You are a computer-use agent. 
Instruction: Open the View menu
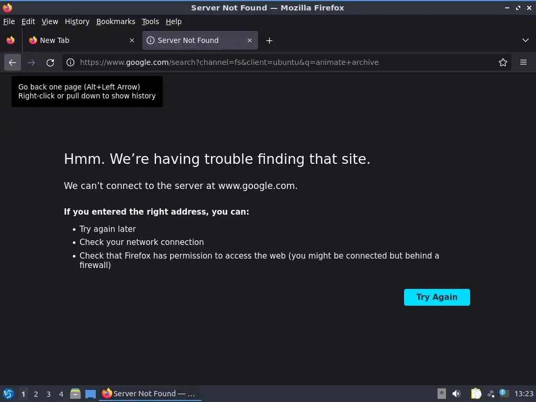pyautogui.click(x=50, y=21)
